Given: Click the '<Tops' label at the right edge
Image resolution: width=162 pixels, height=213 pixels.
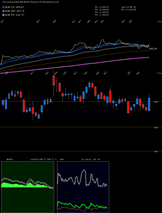Looking at the screenshot, I should click(159, 22).
